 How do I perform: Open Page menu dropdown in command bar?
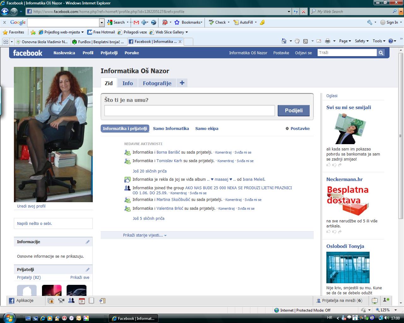point(345,41)
